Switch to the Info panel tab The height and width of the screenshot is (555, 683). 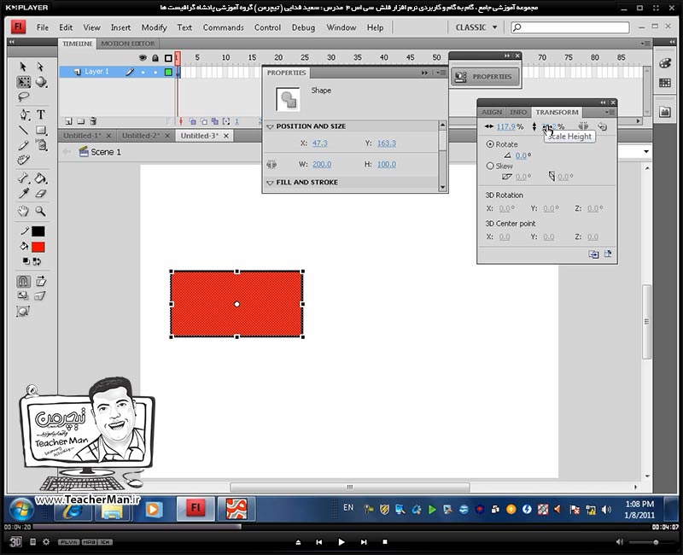click(x=518, y=112)
